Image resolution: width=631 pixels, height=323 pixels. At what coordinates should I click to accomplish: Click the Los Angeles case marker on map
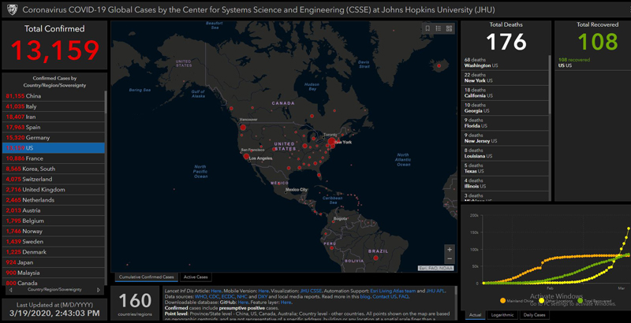click(246, 156)
